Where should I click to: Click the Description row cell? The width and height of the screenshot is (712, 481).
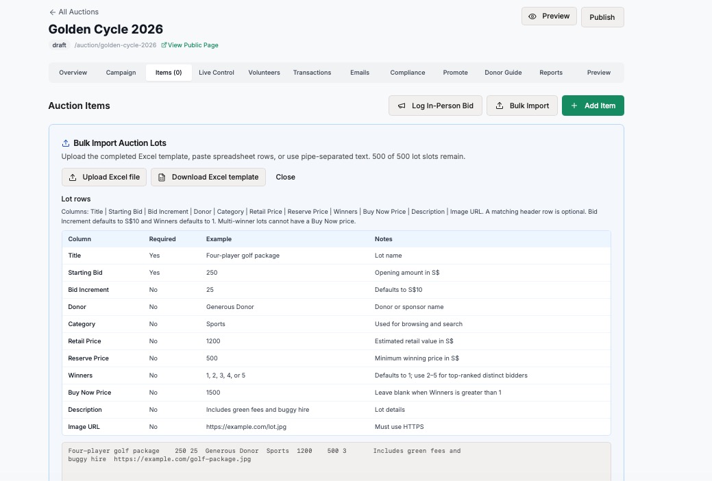point(85,410)
